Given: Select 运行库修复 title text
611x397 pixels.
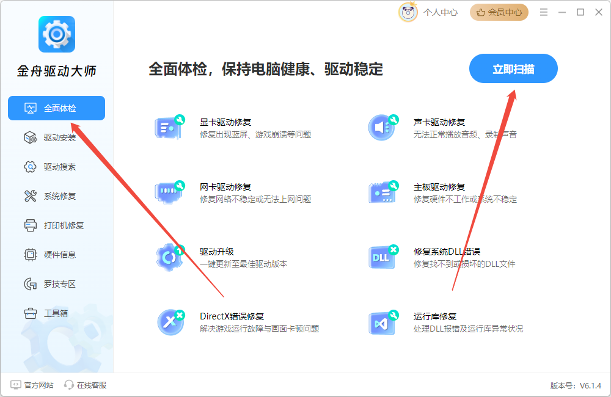Looking at the screenshot, I should [435, 316].
